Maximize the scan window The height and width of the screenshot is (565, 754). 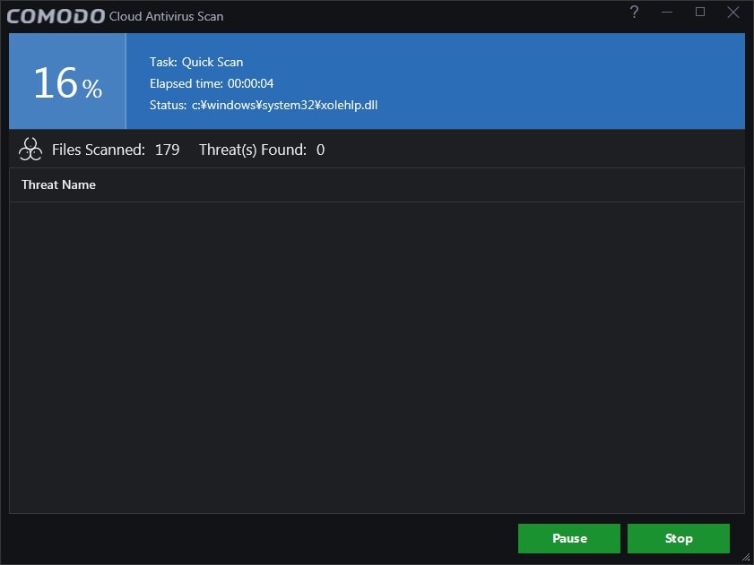700,13
